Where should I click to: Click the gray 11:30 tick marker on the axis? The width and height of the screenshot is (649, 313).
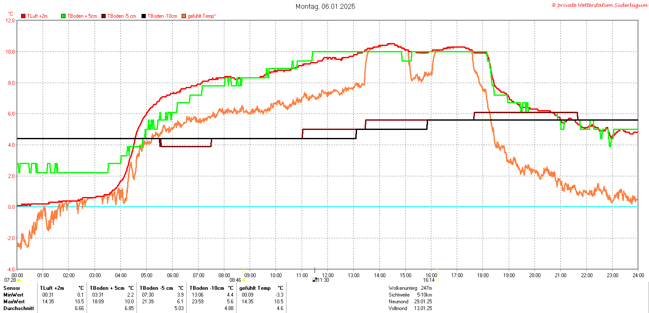(x=314, y=270)
